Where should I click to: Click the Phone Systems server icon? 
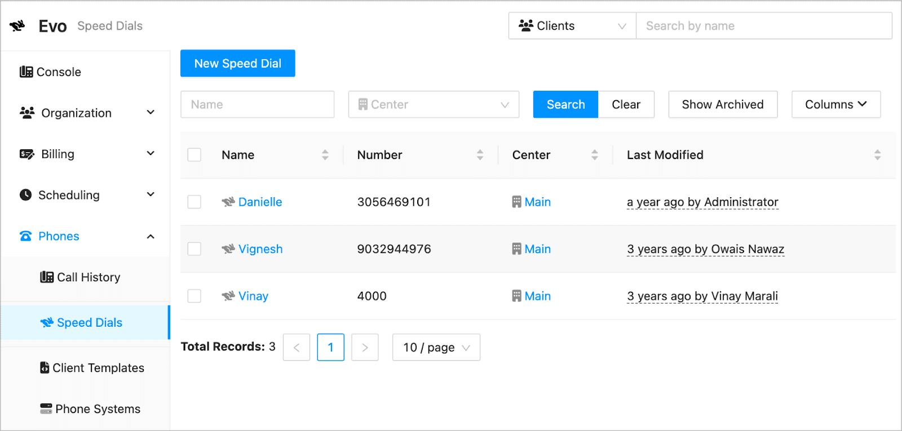point(46,408)
